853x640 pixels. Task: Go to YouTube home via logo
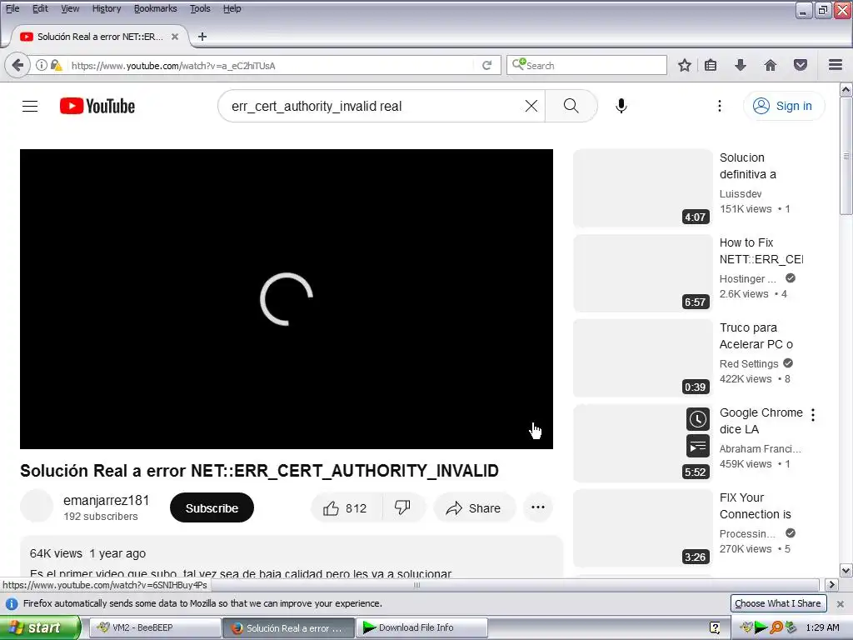pyautogui.click(x=97, y=106)
